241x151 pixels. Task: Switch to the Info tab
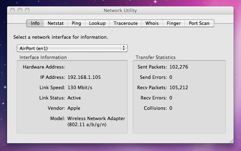coord(35,23)
